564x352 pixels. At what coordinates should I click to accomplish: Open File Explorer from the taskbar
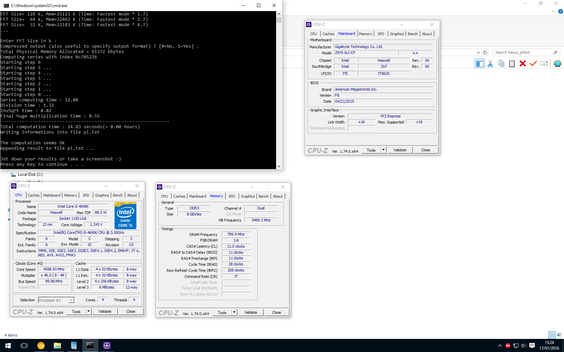57,345
